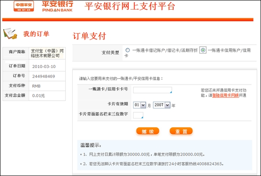Screen dimensions: 261x176
Task: Click the 我的订单 heading text
Action: (x=36, y=34)
